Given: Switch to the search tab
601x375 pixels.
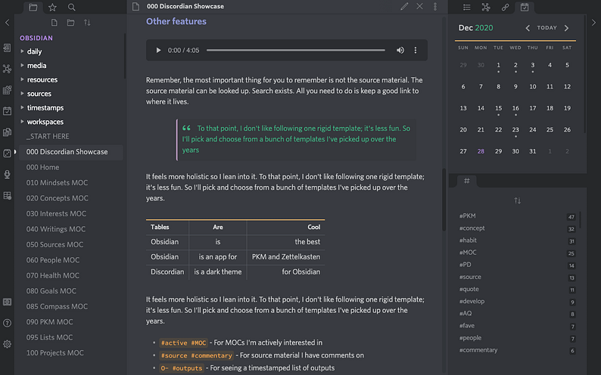Looking at the screenshot, I should pyautogui.click(x=72, y=7).
